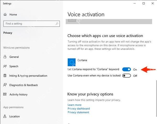Click the Privacy section heading

8,33
